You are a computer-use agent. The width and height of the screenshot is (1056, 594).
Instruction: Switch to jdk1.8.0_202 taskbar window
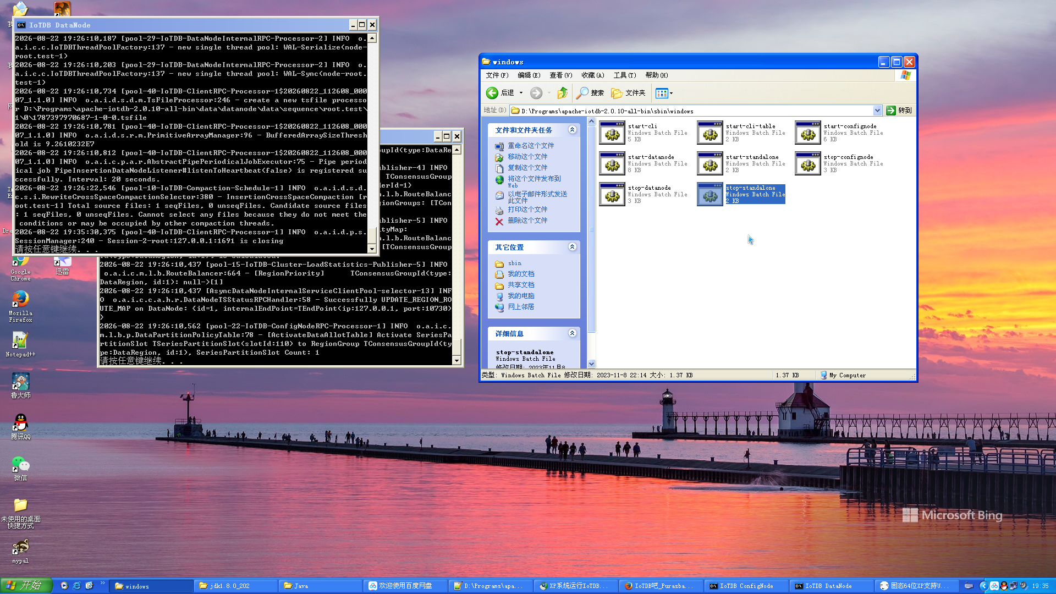237,586
